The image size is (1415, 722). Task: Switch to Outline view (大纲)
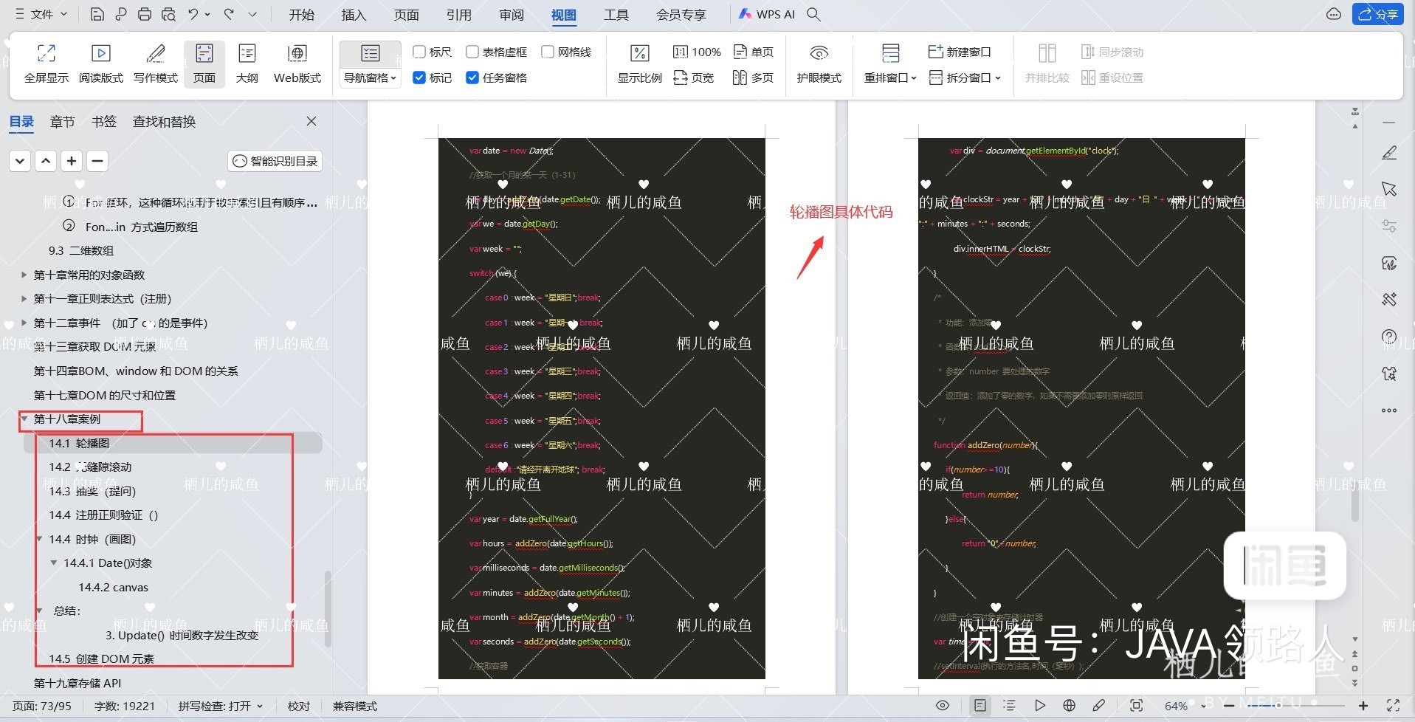tap(247, 63)
